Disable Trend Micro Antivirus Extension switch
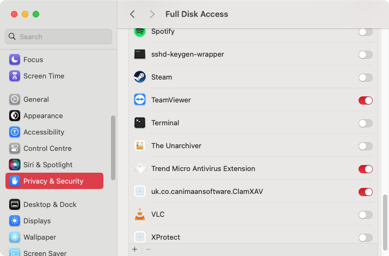 tap(366, 169)
